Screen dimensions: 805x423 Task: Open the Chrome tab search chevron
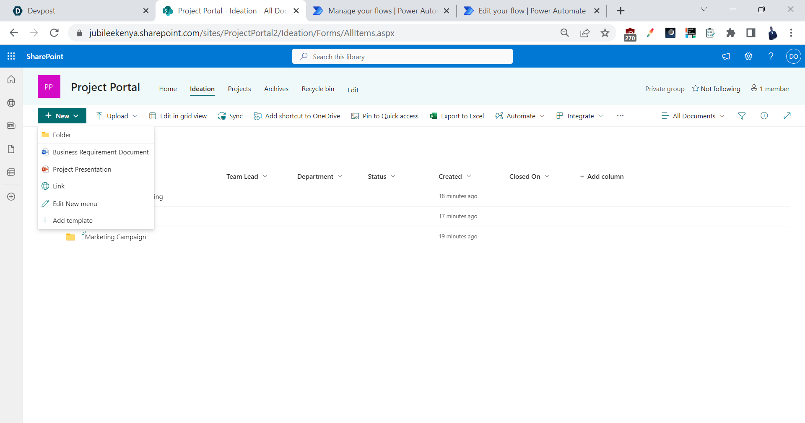coord(704,9)
